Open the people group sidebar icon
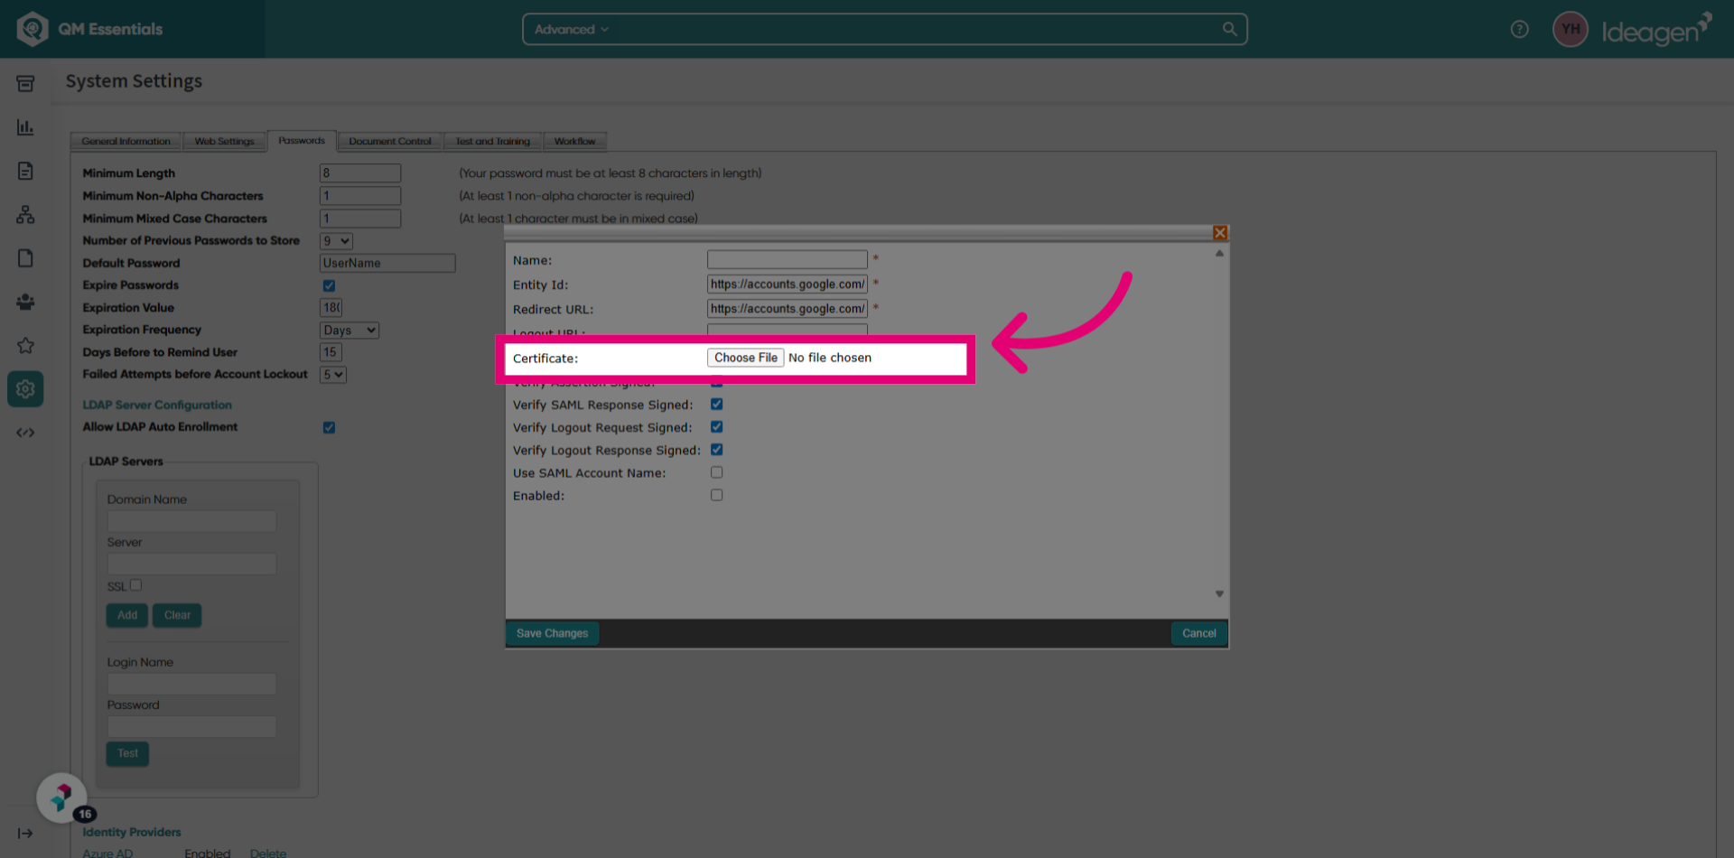The height and width of the screenshot is (858, 1734). (x=25, y=302)
